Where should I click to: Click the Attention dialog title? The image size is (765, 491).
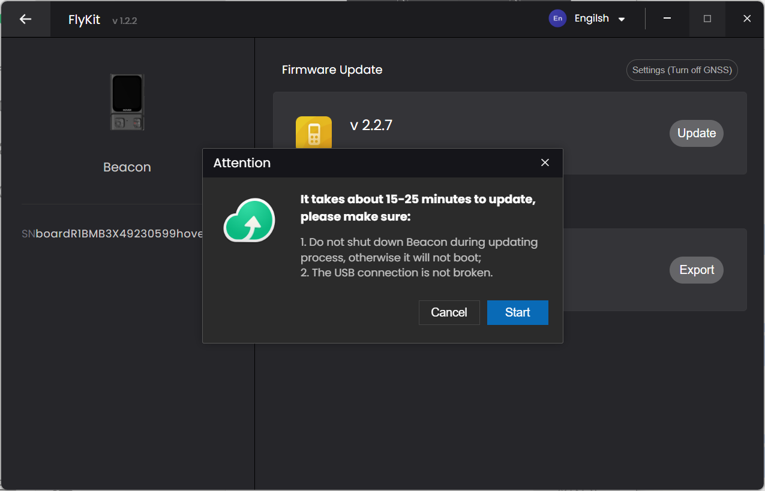tap(242, 163)
